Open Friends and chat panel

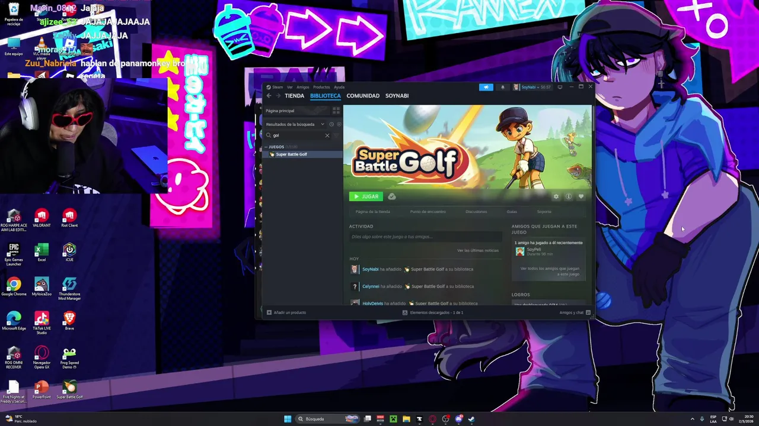(x=575, y=312)
